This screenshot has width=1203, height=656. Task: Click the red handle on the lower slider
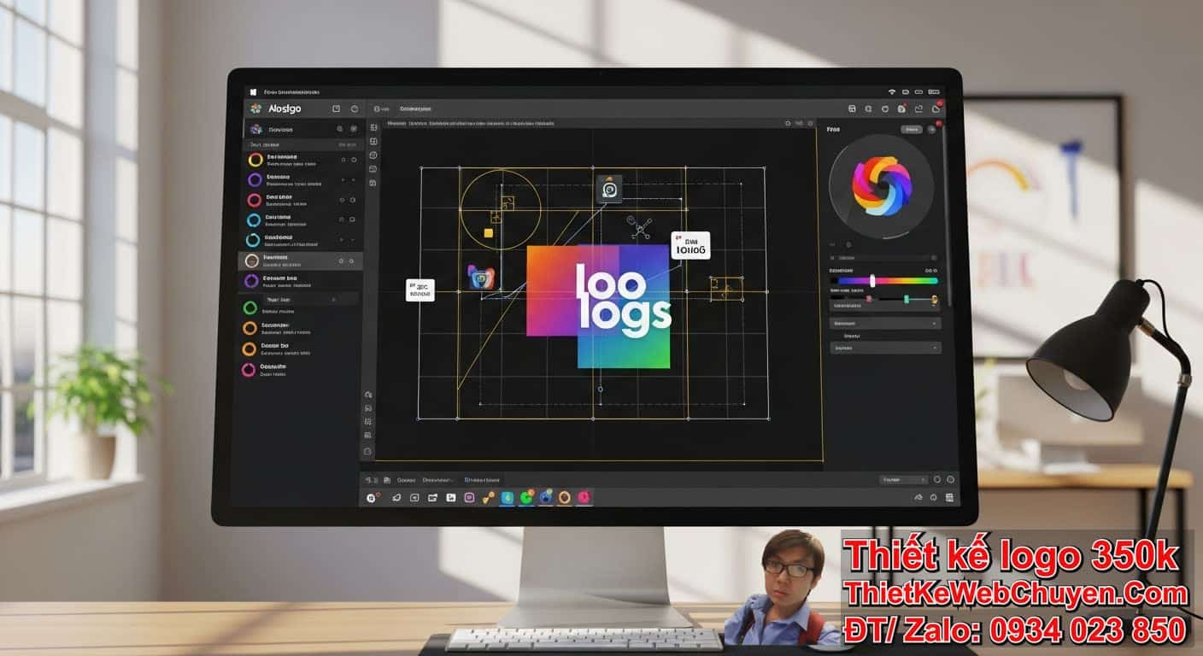point(869,299)
